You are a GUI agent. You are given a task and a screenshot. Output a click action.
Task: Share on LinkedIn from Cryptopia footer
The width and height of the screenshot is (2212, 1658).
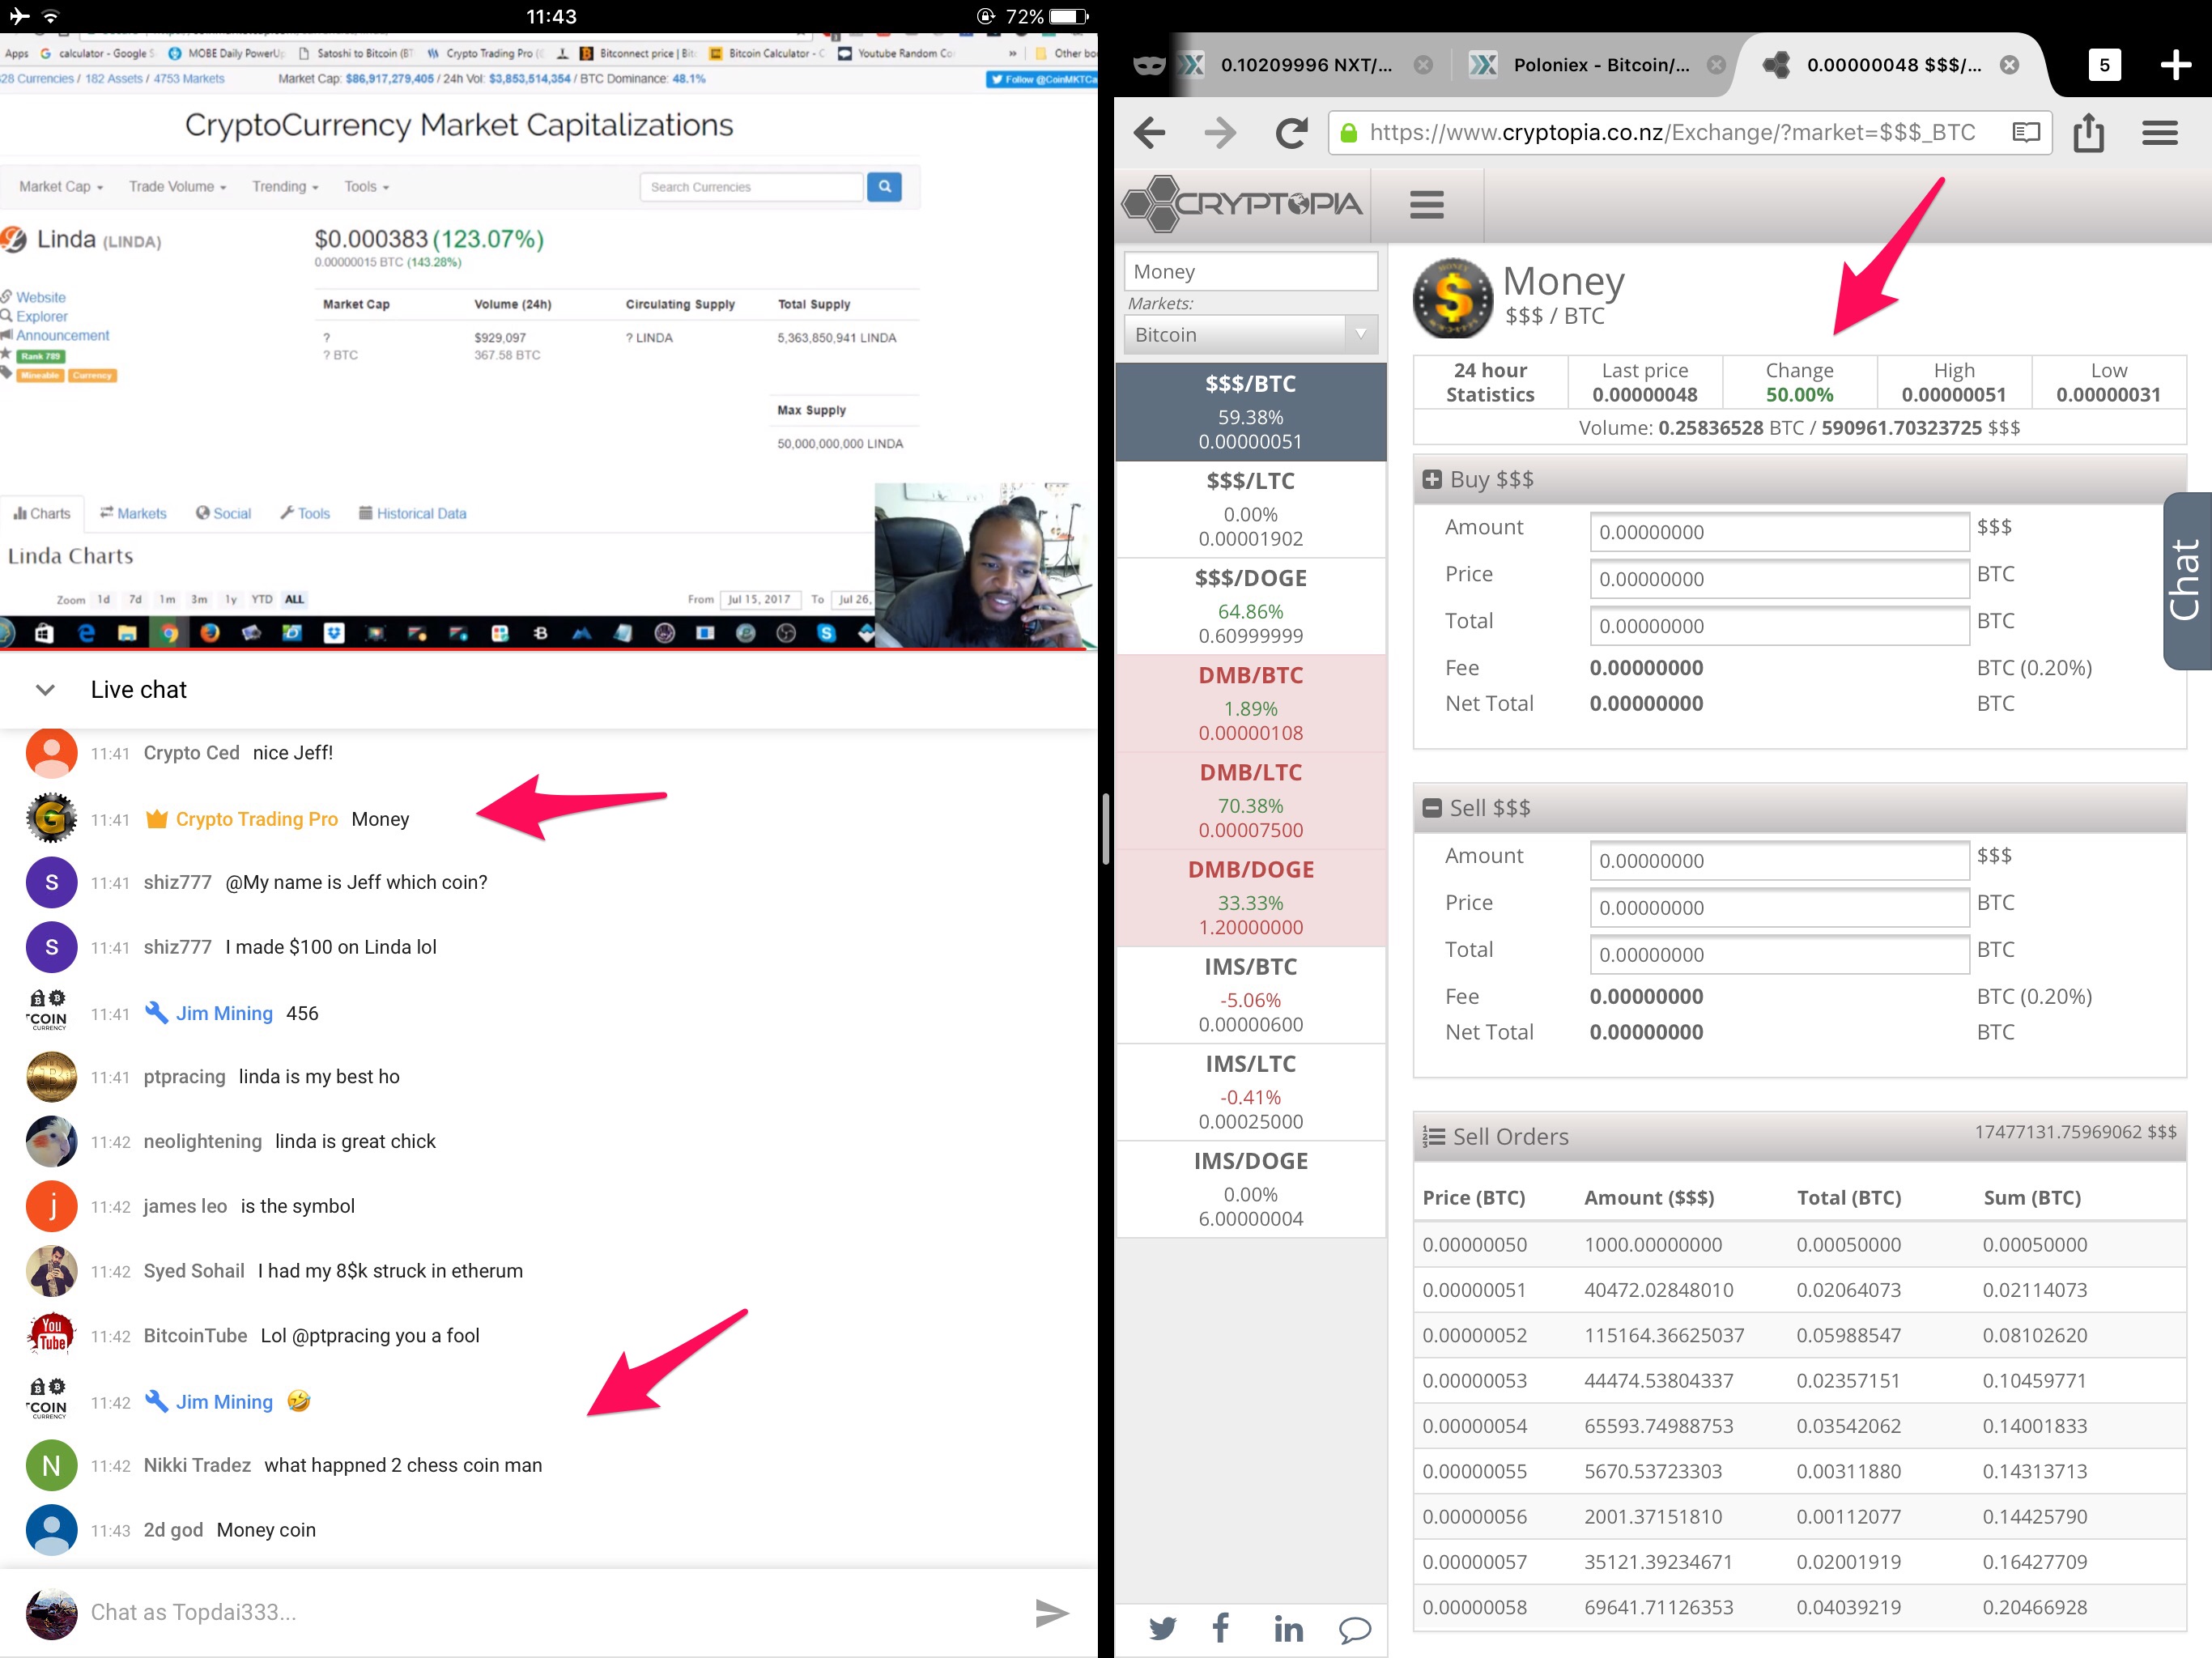point(1288,1629)
